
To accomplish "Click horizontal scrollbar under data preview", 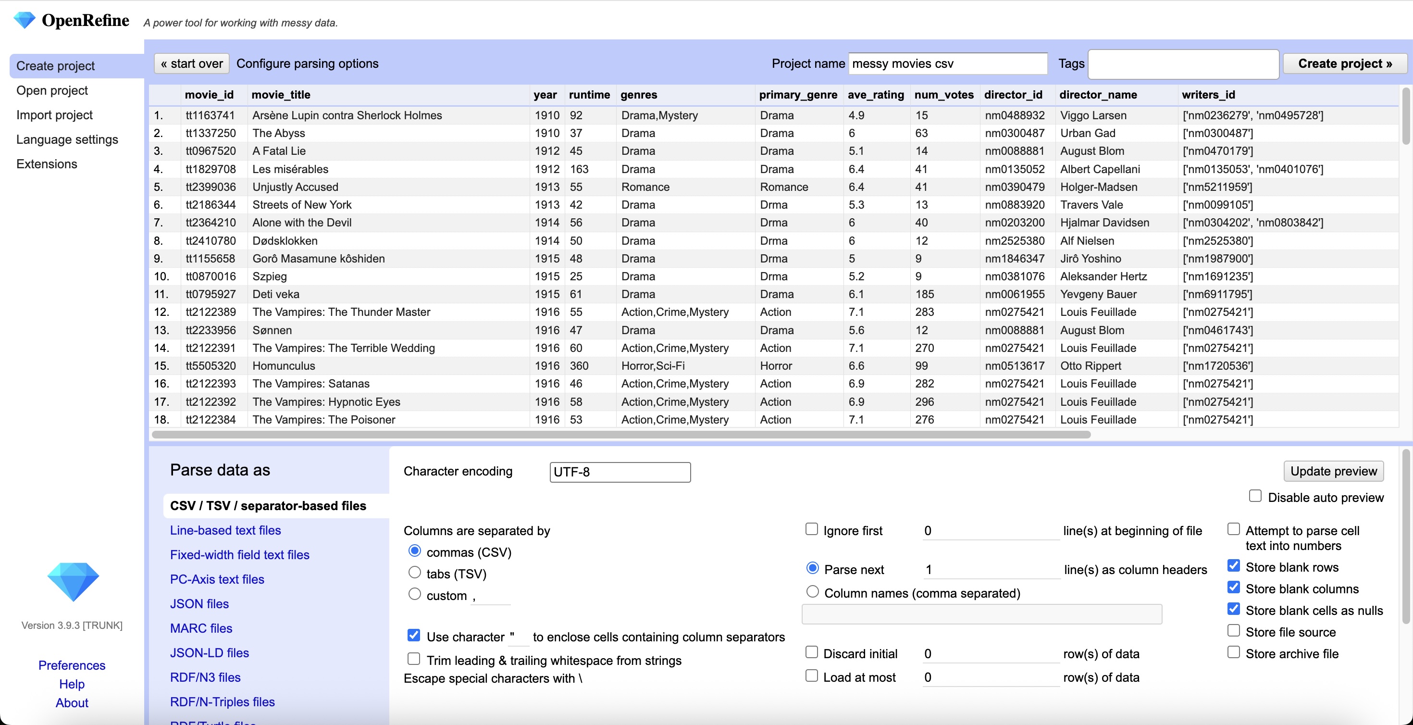I will [x=621, y=435].
